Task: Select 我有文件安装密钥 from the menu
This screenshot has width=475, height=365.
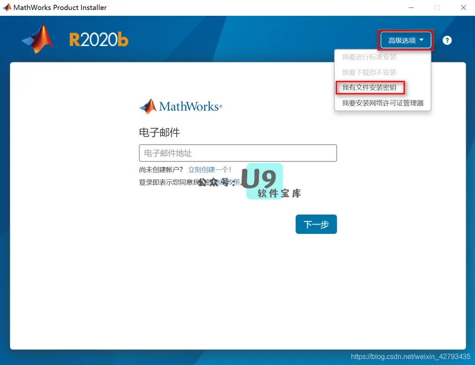Action: click(x=370, y=87)
